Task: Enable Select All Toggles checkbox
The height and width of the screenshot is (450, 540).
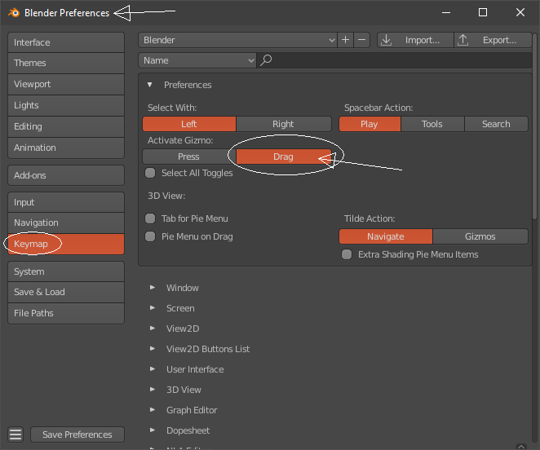Action: tap(150, 173)
